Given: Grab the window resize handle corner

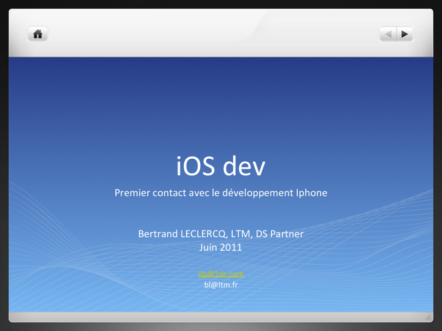Looking at the screenshot, I should [428, 318].
